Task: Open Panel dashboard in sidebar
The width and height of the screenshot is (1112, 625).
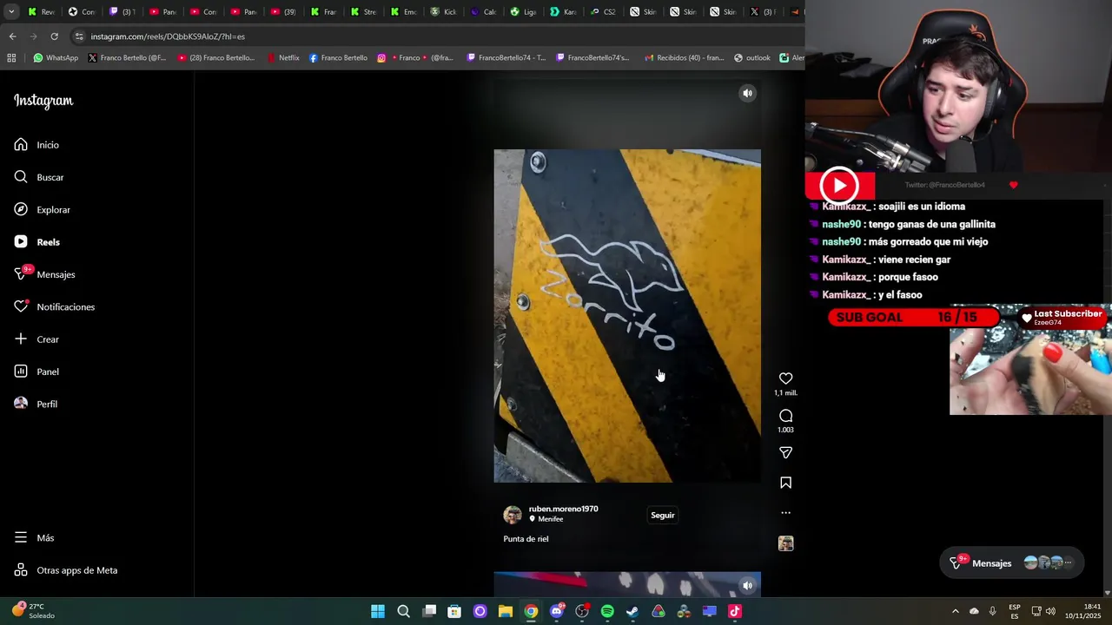Action: click(36, 372)
